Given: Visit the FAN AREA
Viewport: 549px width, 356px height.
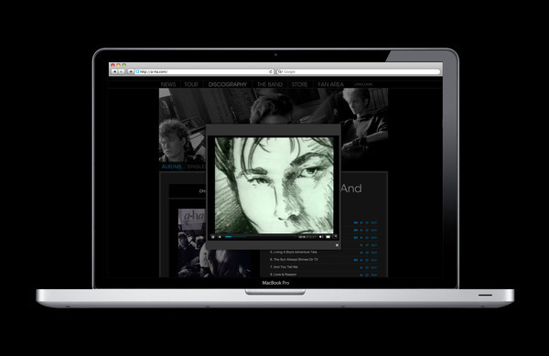Looking at the screenshot, I should (x=331, y=84).
